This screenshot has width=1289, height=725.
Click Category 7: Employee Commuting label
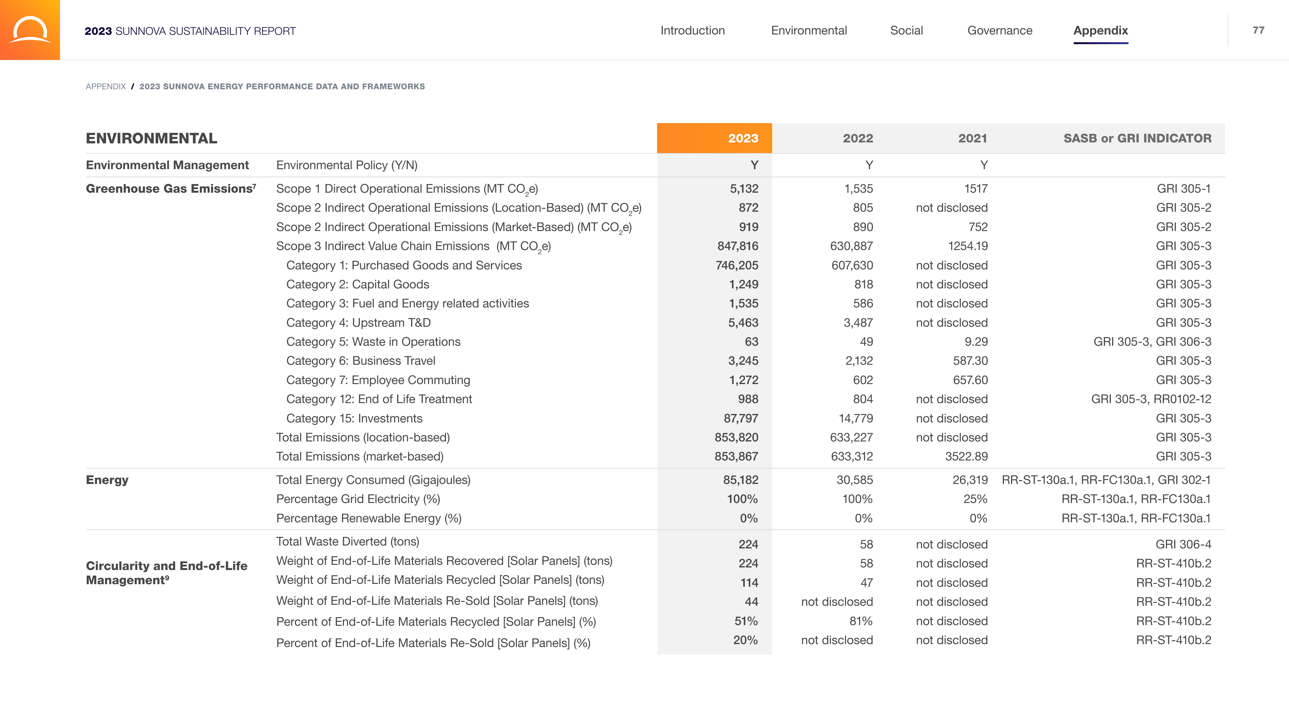(x=378, y=380)
